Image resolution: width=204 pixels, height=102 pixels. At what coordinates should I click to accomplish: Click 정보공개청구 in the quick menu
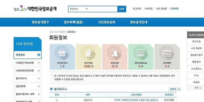pos(196,55)
